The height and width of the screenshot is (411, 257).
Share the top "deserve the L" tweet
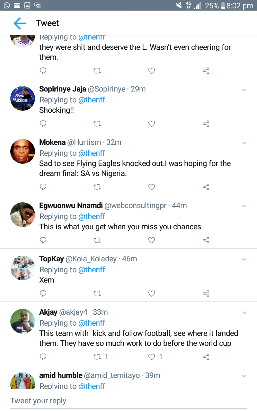click(206, 71)
